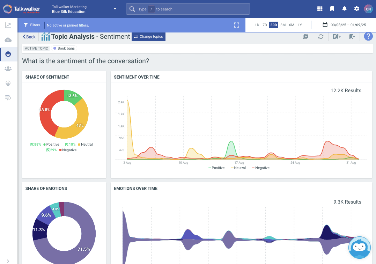Select the 7D time range tab

(265, 25)
